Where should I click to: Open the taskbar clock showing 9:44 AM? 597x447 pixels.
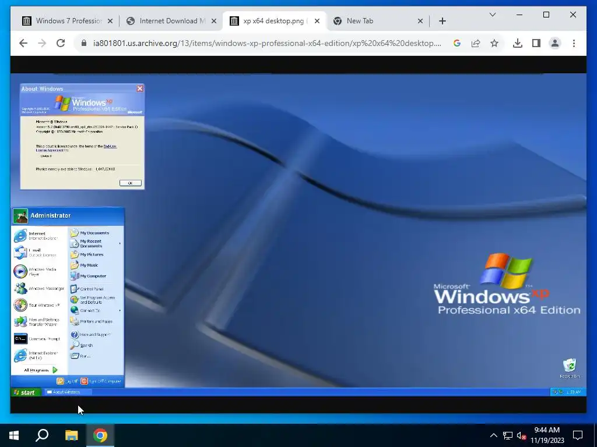click(x=547, y=435)
